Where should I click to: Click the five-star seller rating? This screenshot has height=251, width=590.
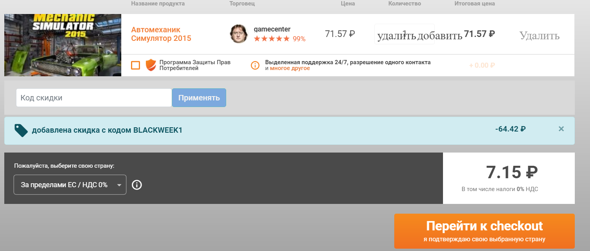(272, 39)
